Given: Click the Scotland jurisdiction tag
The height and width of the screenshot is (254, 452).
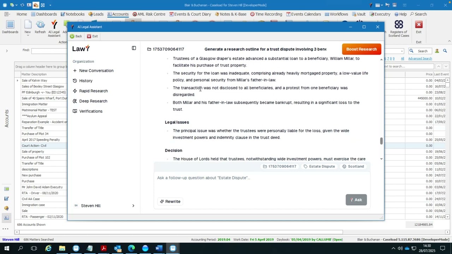Looking at the screenshot, I should (x=353, y=167).
